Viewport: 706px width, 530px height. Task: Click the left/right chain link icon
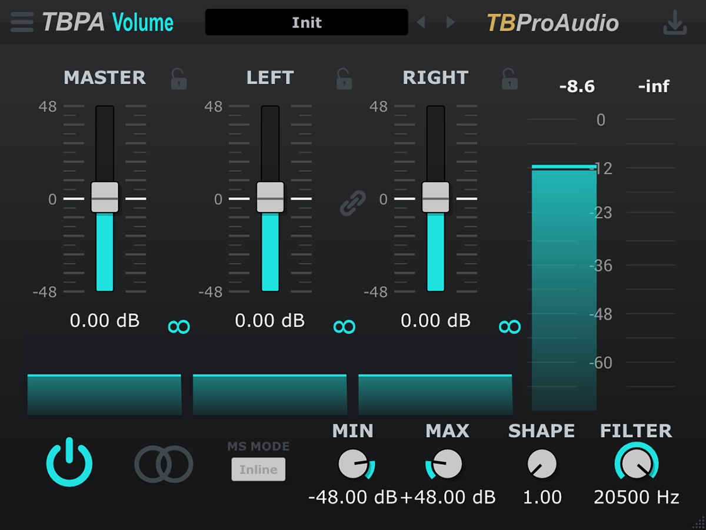pyautogui.click(x=353, y=203)
